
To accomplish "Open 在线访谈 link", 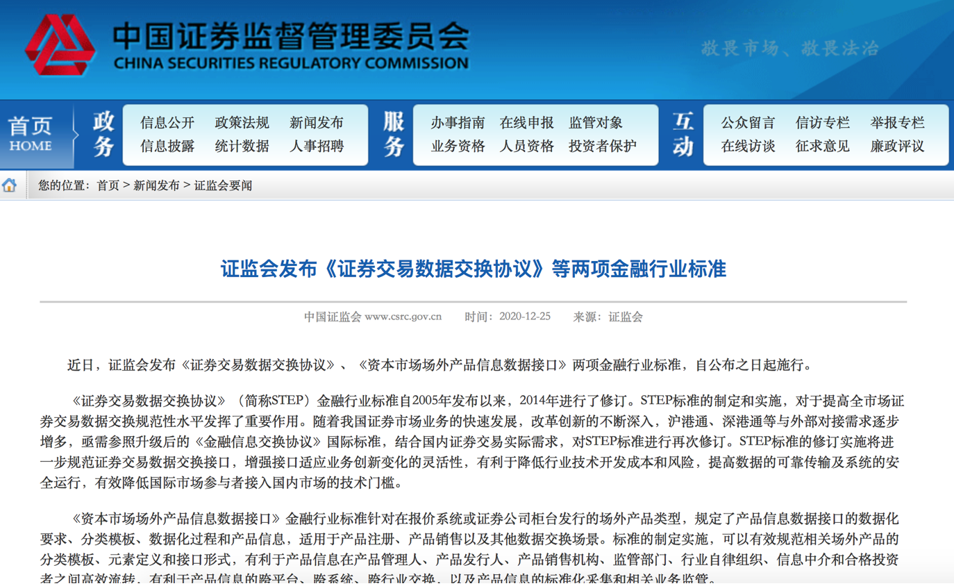I will (748, 146).
